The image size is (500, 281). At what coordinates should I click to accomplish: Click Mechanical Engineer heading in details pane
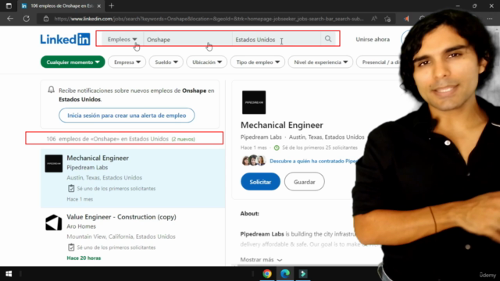coord(281,125)
